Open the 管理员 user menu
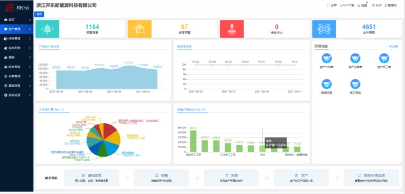This screenshot has width=405, height=194. [390, 6]
